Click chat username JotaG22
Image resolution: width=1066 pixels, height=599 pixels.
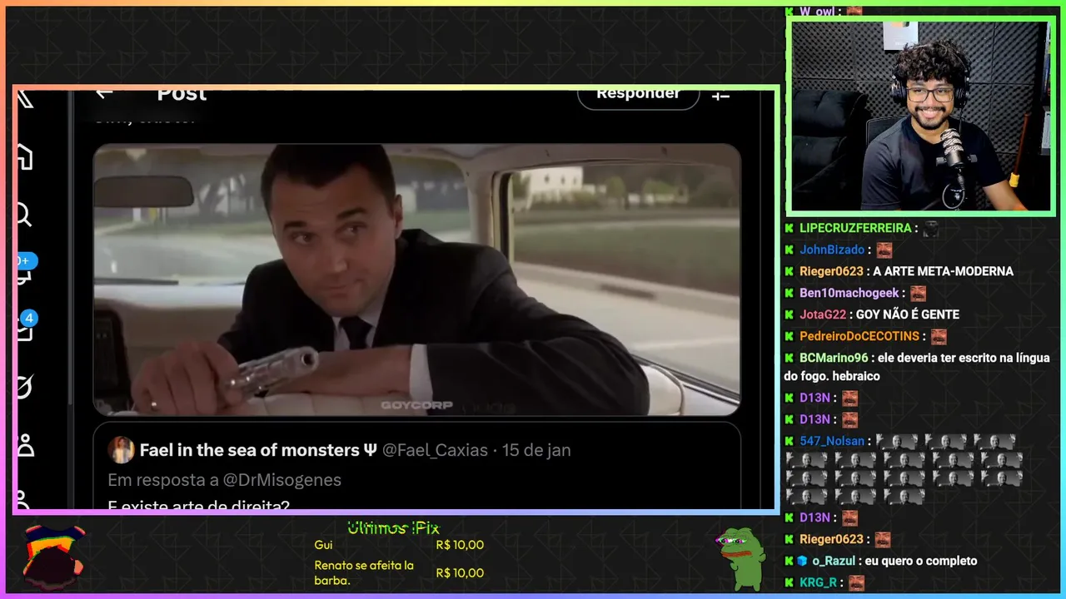click(x=823, y=314)
